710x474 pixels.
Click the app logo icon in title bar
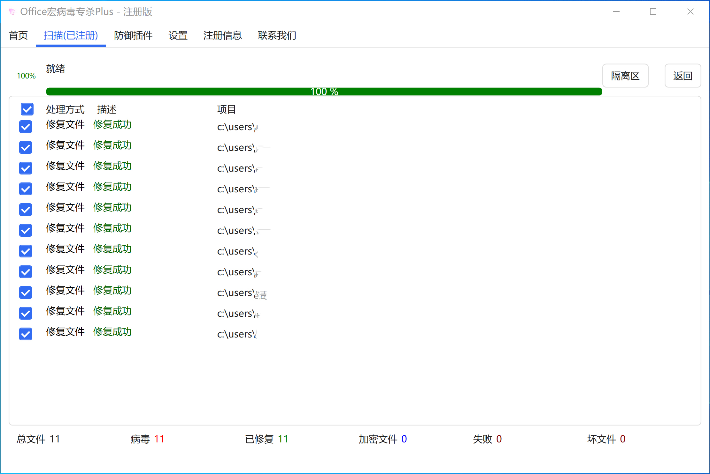tap(12, 12)
